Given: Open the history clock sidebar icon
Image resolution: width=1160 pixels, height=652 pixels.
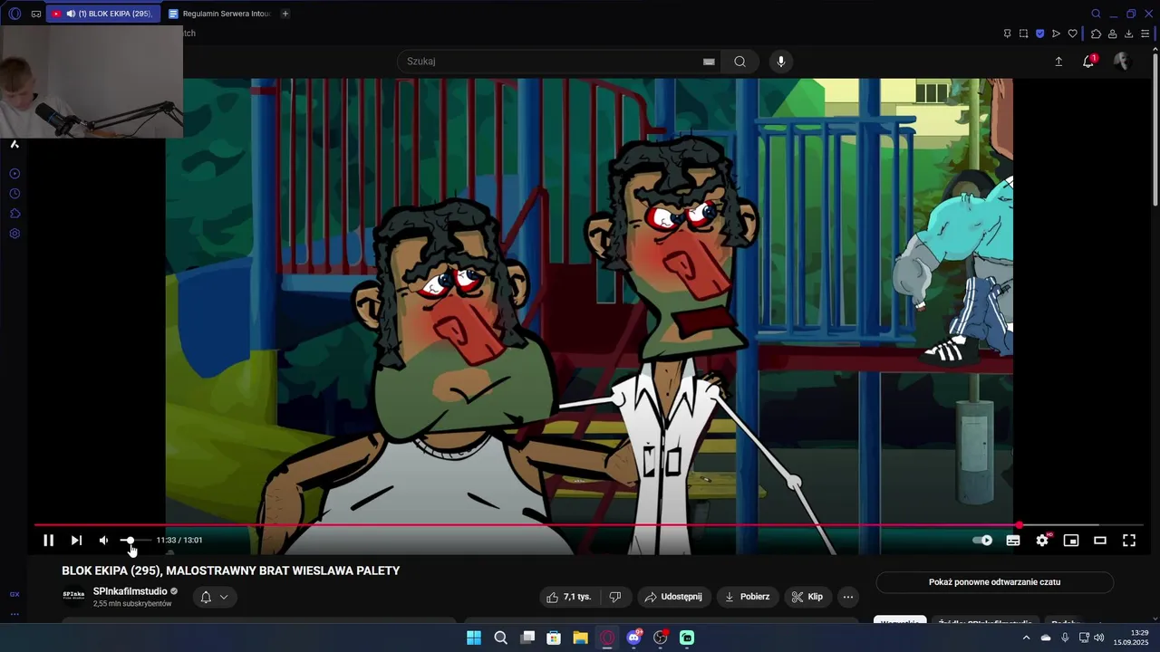Looking at the screenshot, I should pyautogui.click(x=14, y=194).
